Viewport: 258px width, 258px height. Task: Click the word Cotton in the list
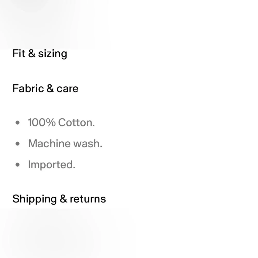(77, 123)
